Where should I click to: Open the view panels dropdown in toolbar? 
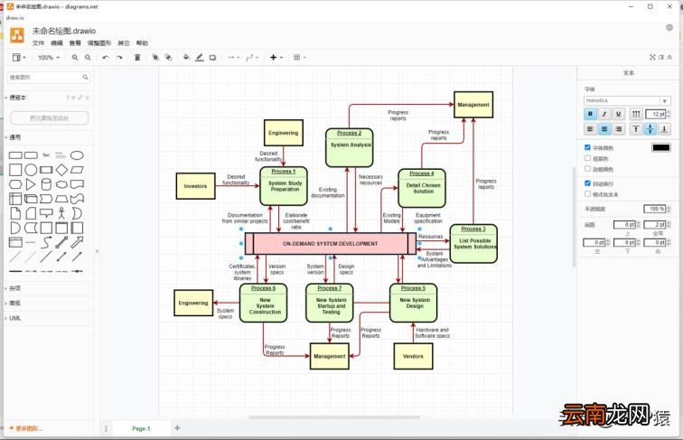click(x=19, y=58)
